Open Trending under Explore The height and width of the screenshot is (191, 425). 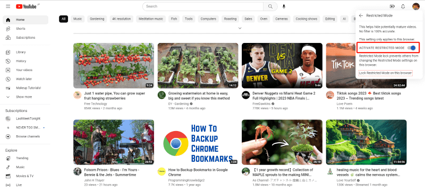pyautogui.click(x=25, y=158)
